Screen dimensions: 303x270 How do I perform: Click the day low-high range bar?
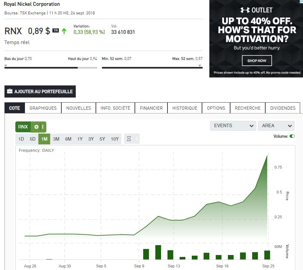[x=50, y=68]
